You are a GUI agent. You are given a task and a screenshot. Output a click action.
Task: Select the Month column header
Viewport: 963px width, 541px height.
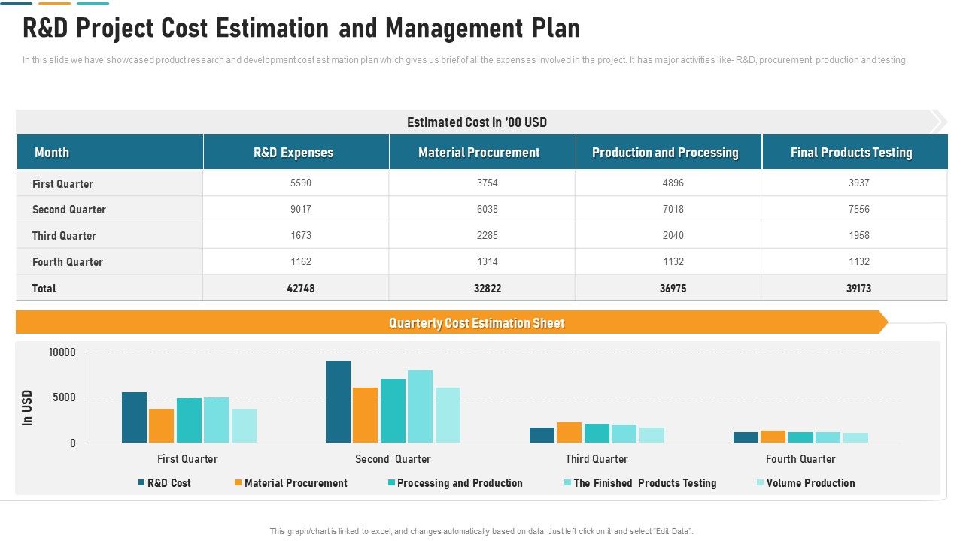110,153
